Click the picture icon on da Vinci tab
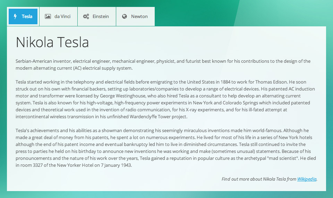The image size is (333, 198). [48, 16]
